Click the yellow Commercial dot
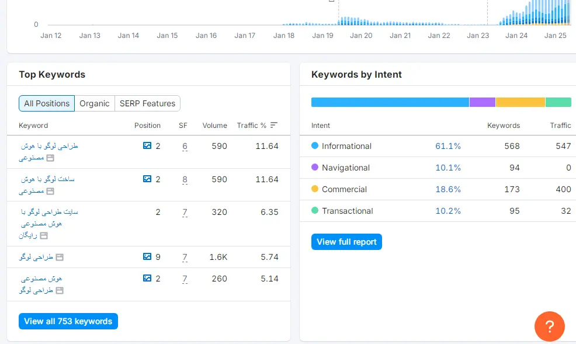Image resolution: width=576 pixels, height=344 pixels. (315, 189)
